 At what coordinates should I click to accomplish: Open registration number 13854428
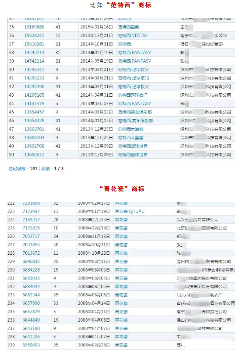pos(34,121)
